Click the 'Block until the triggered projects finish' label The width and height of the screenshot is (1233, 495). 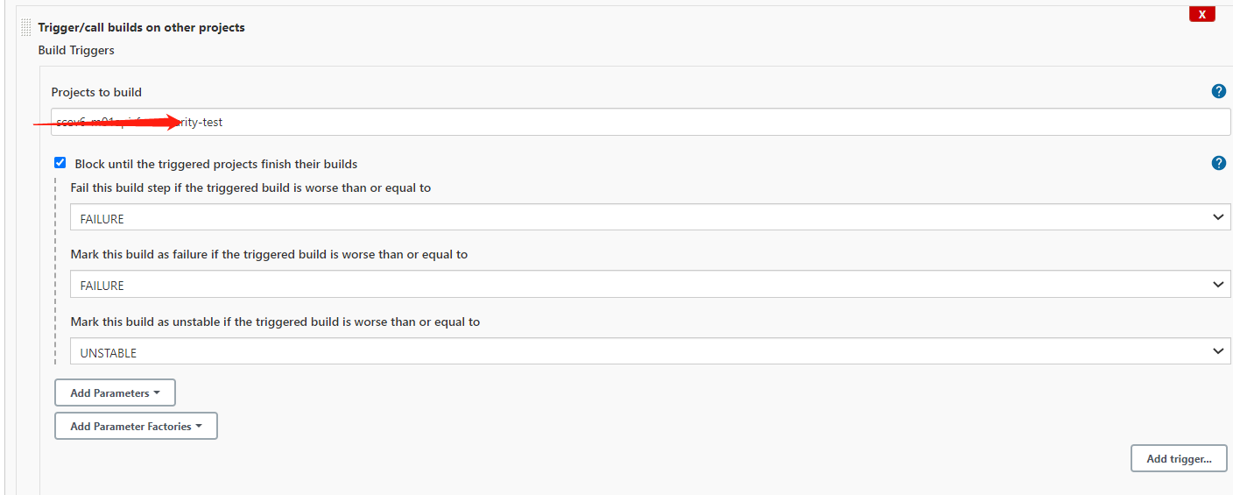coord(216,164)
